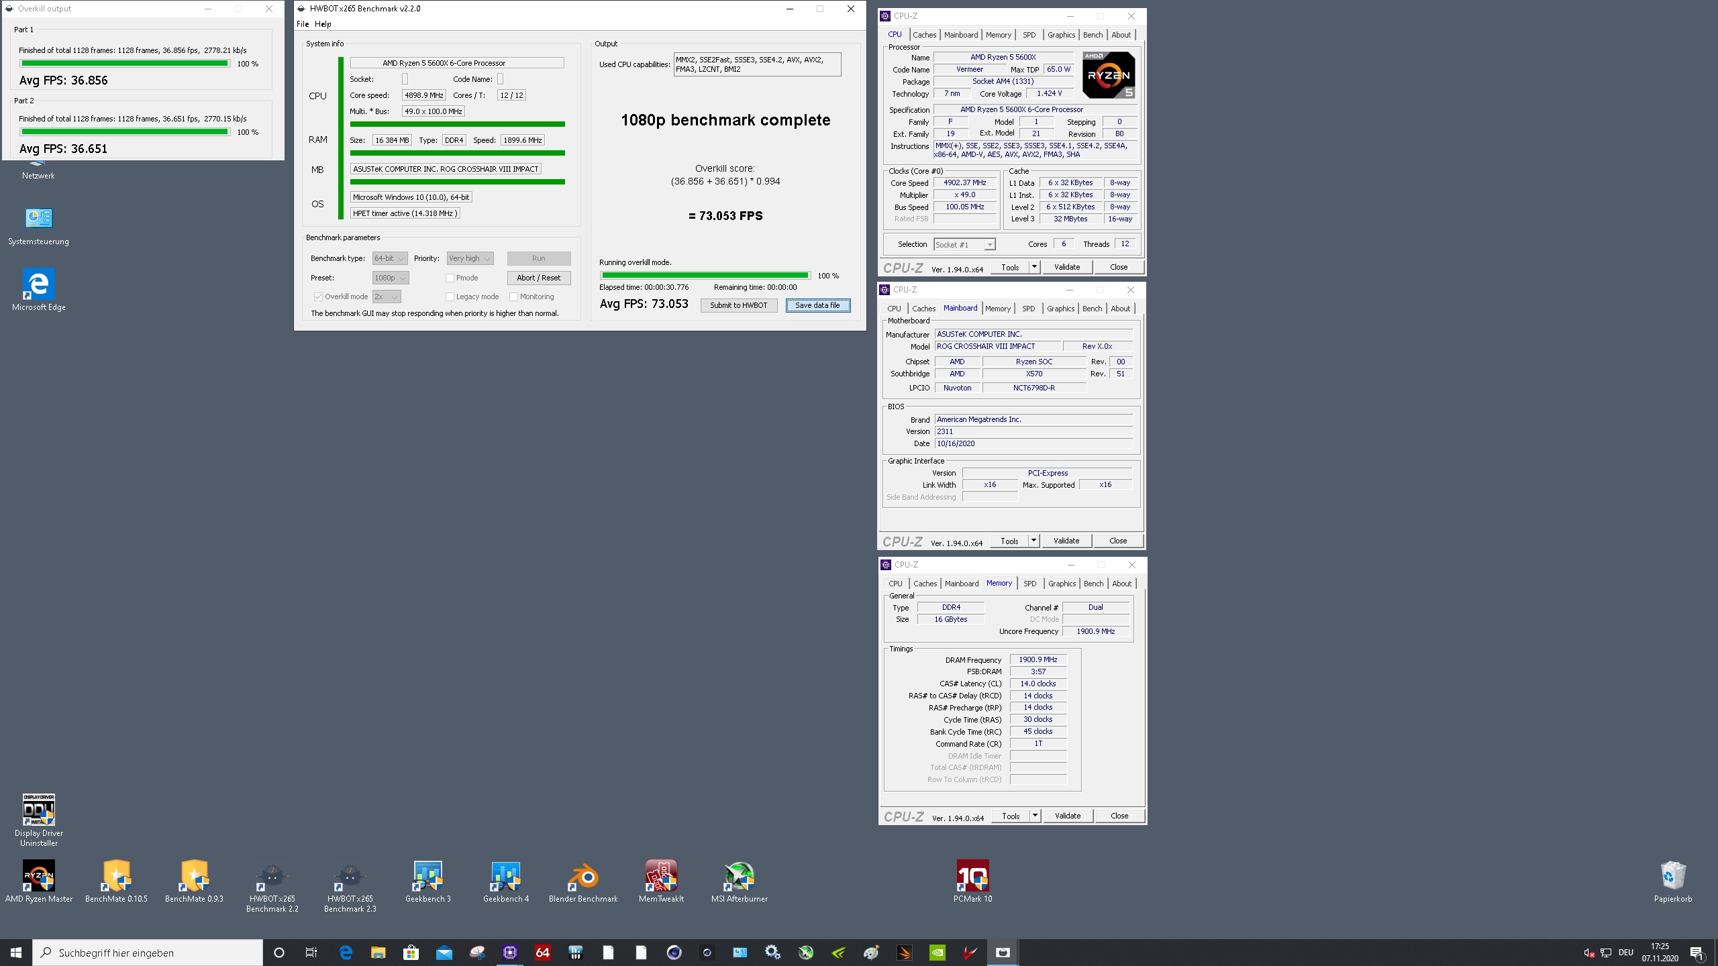
Task: Open Mail app from taskbar
Action: pos(444,953)
